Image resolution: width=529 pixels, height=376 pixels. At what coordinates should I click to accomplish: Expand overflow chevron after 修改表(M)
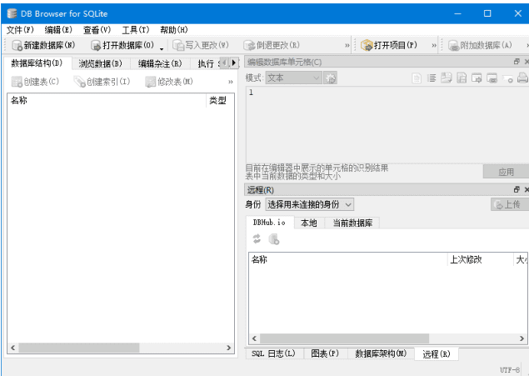tap(231, 82)
